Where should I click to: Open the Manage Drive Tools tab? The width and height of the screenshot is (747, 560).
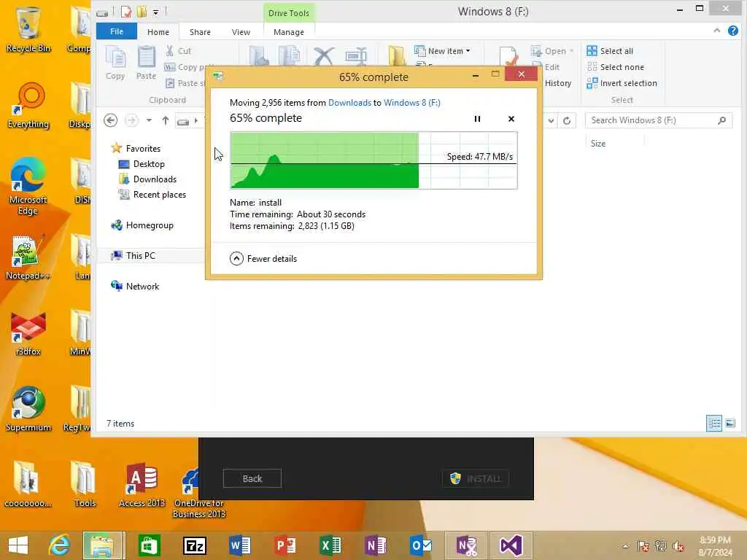coord(289,32)
